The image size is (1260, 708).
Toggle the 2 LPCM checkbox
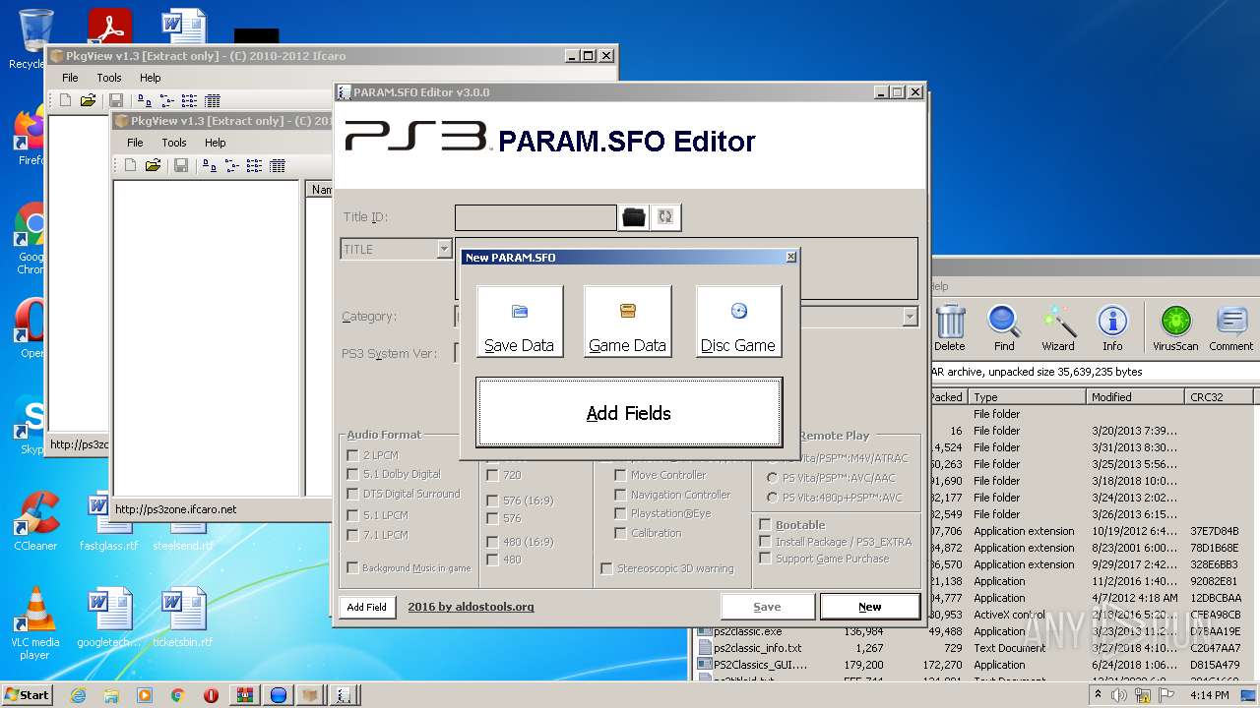click(352, 455)
